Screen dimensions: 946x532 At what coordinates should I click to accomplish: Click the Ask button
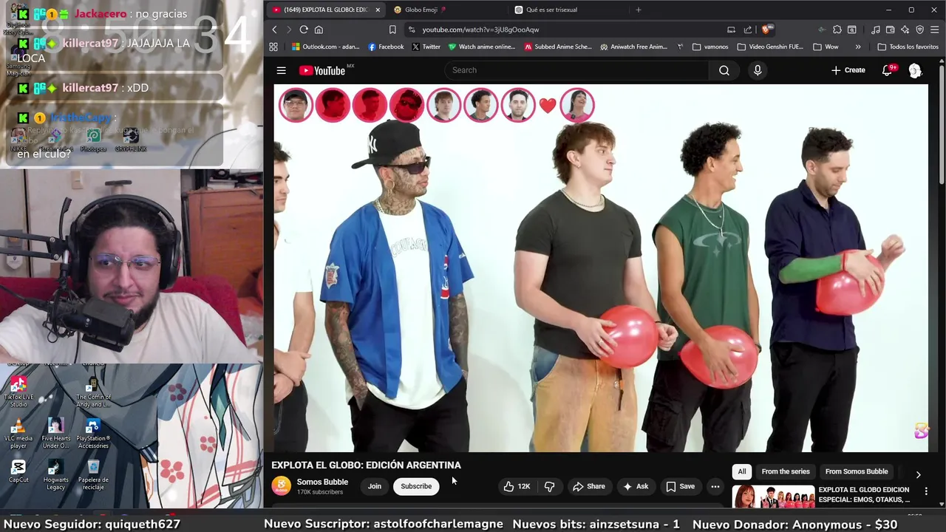pyautogui.click(x=636, y=486)
